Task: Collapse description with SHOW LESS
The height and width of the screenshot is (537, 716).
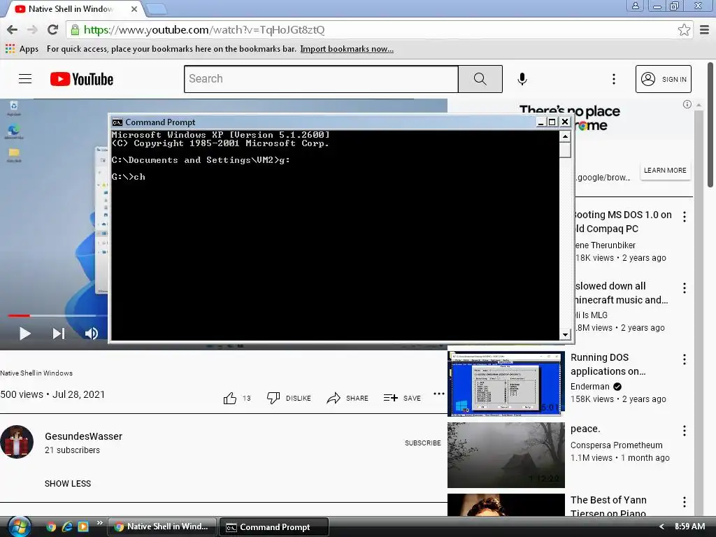Action: click(x=68, y=484)
